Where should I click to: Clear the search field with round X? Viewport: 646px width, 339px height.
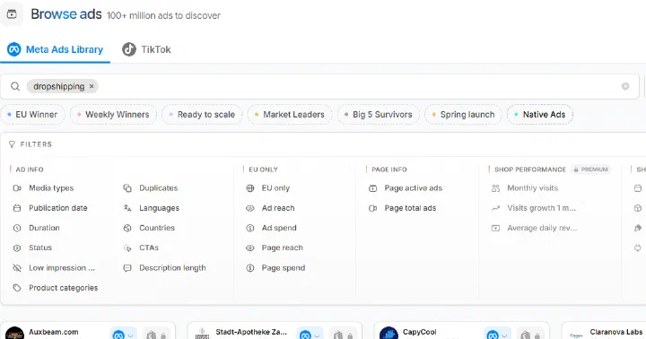pos(625,86)
